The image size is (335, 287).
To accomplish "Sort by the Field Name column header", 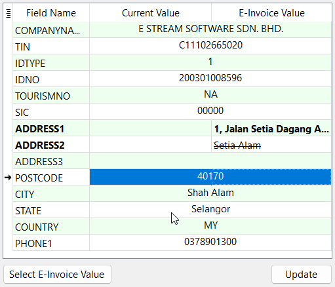I will 51,13.
